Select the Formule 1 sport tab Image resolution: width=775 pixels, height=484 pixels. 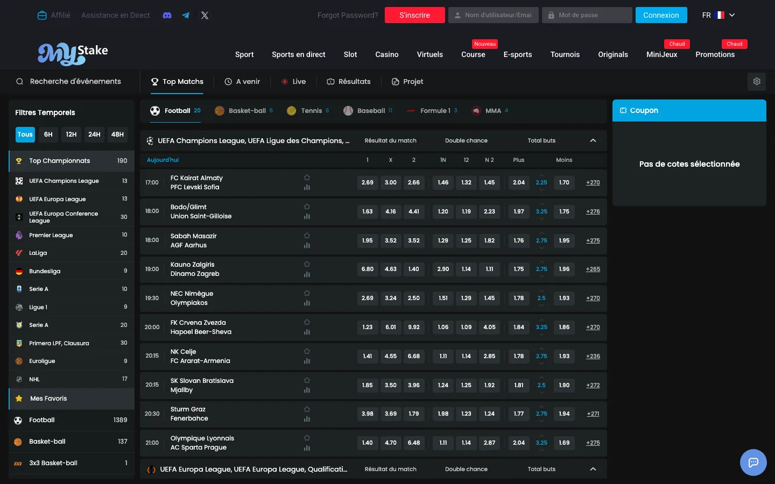432,111
